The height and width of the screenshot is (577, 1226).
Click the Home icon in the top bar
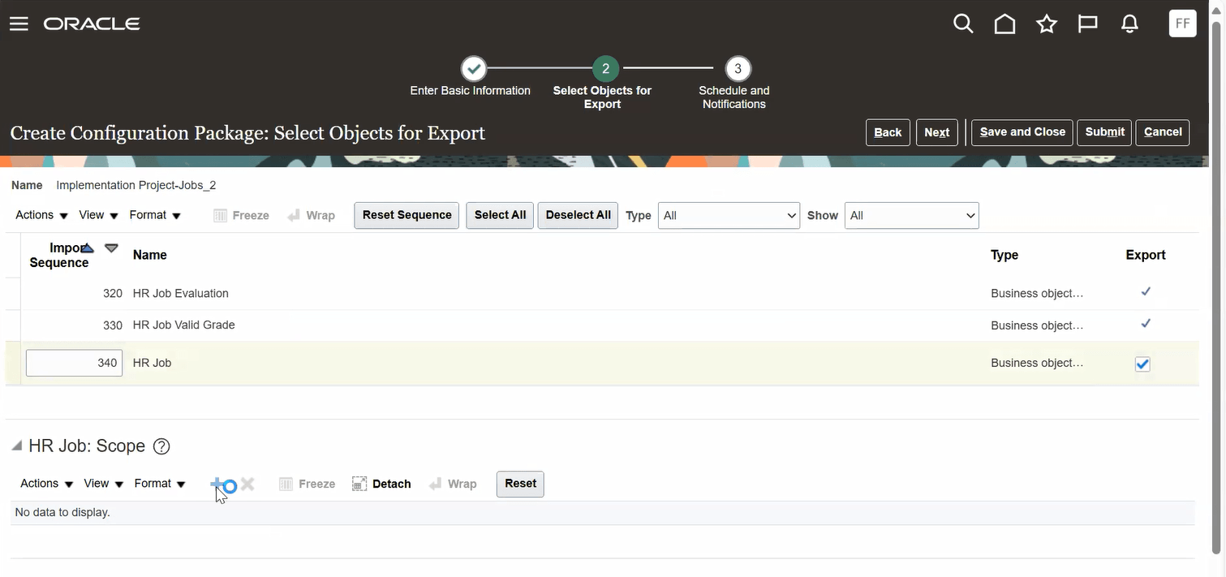1004,24
